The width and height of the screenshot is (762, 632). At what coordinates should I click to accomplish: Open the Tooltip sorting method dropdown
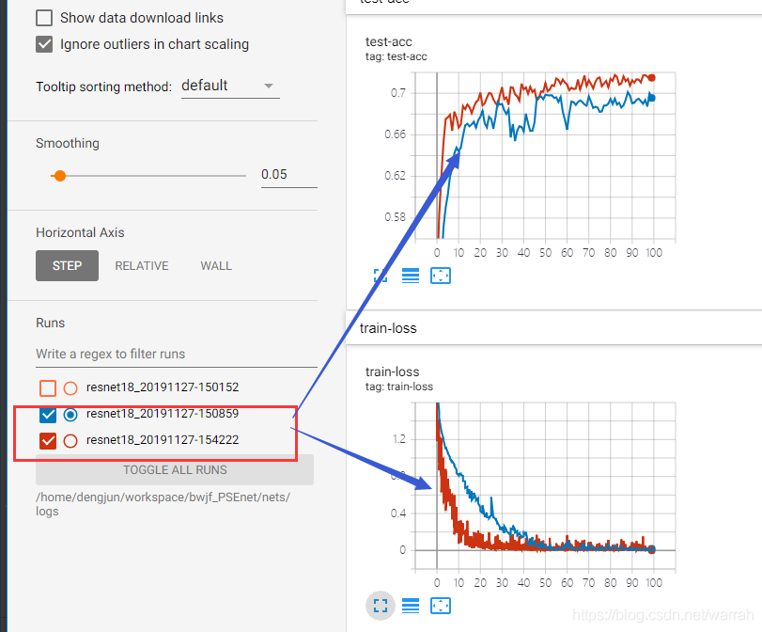229,86
